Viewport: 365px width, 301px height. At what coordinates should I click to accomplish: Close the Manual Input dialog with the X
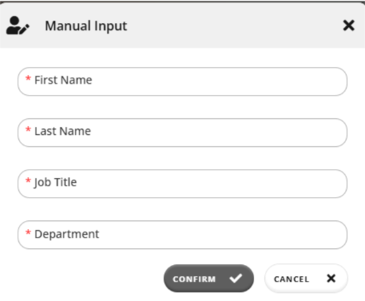348,26
